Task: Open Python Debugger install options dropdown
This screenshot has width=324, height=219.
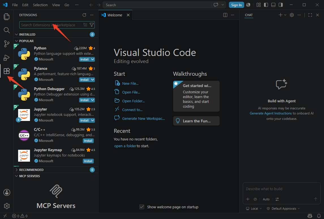Action: click(x=93, y=100)
